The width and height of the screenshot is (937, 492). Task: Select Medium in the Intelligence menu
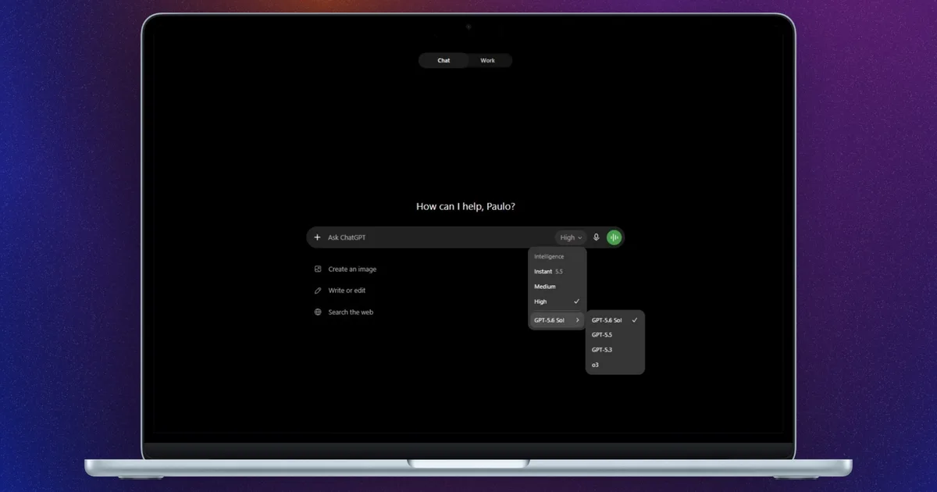coord(558,287)
